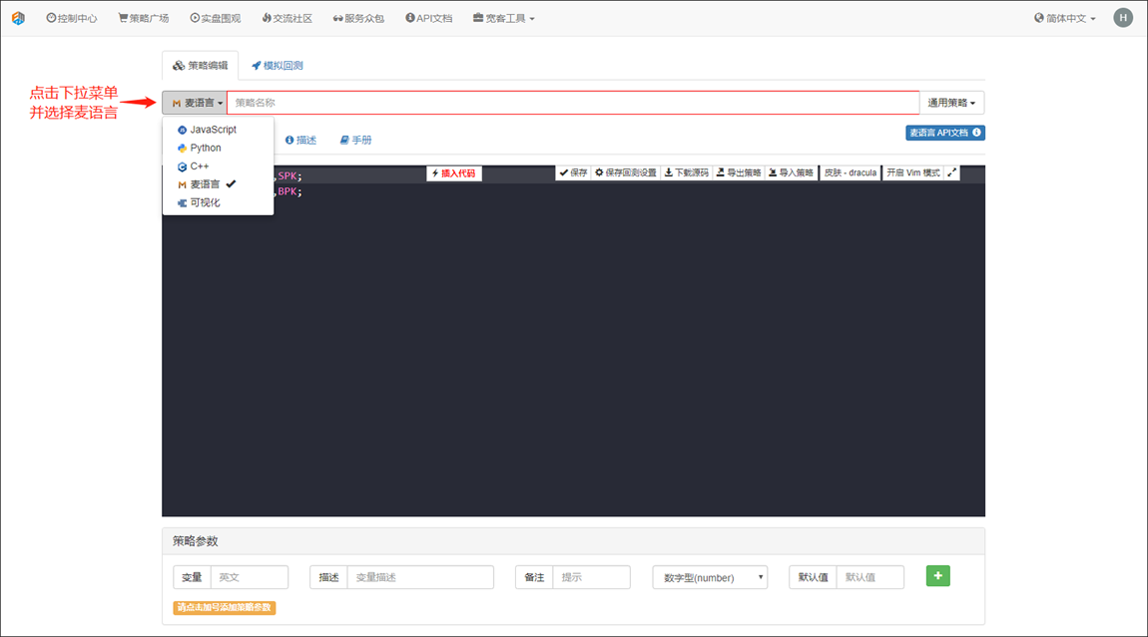This screenshot has height=637, width=1148.
Task: Click the FMZ logo in the navbar
Action: pyautogui.click(x=18, y=18)
